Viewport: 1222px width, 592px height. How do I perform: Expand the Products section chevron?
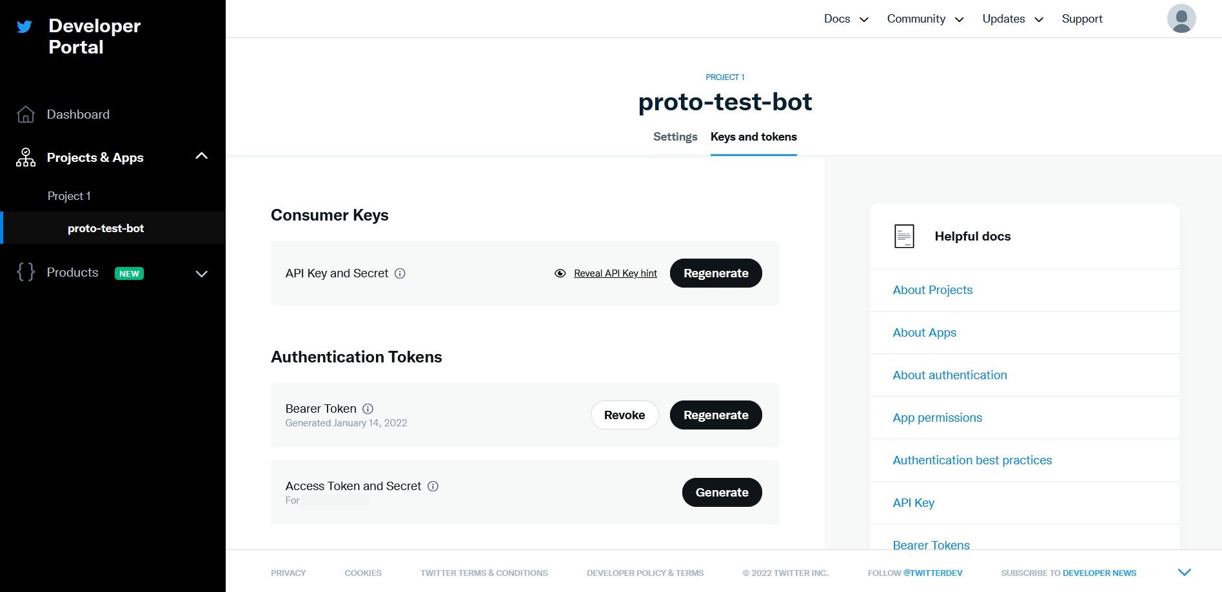pos(201,273)
